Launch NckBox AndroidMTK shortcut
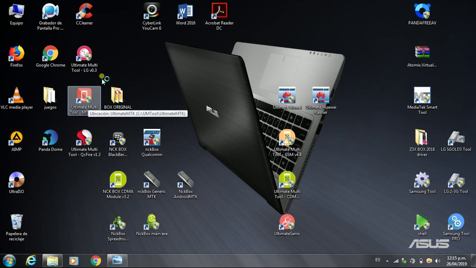 click(x=186, y=185)
